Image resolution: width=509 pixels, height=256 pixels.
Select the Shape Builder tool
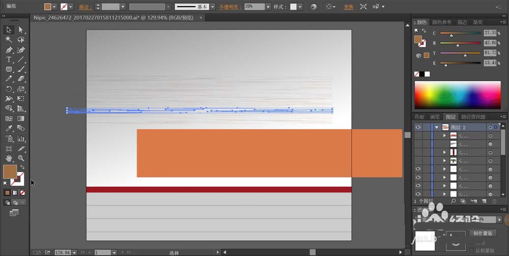click(9, 108)
